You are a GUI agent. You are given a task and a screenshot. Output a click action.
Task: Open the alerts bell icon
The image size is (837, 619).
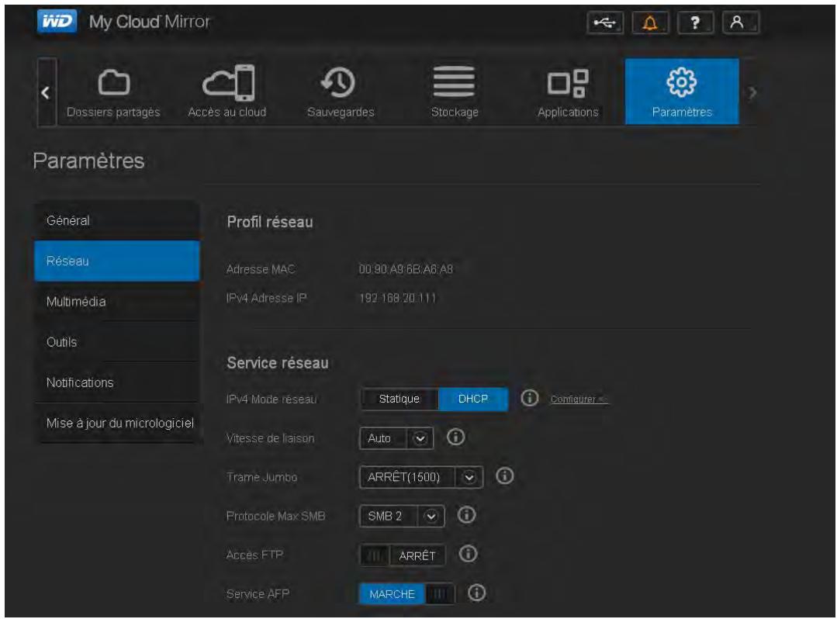[x=649, y=23]
